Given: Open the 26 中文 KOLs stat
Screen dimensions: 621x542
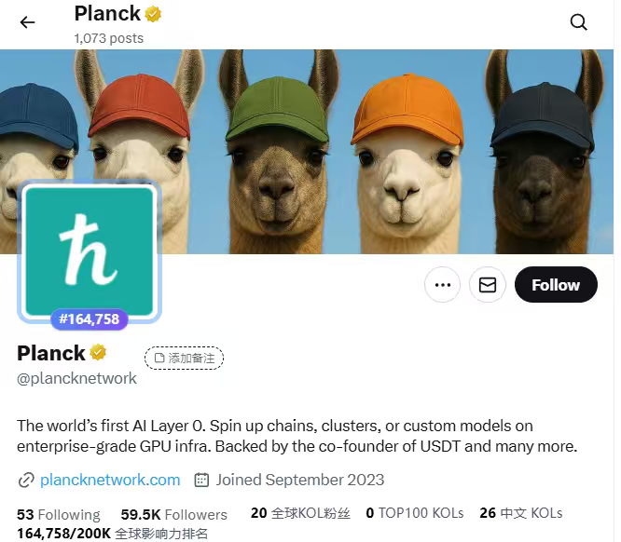Looking at the screenshot, I should (521, 513).
